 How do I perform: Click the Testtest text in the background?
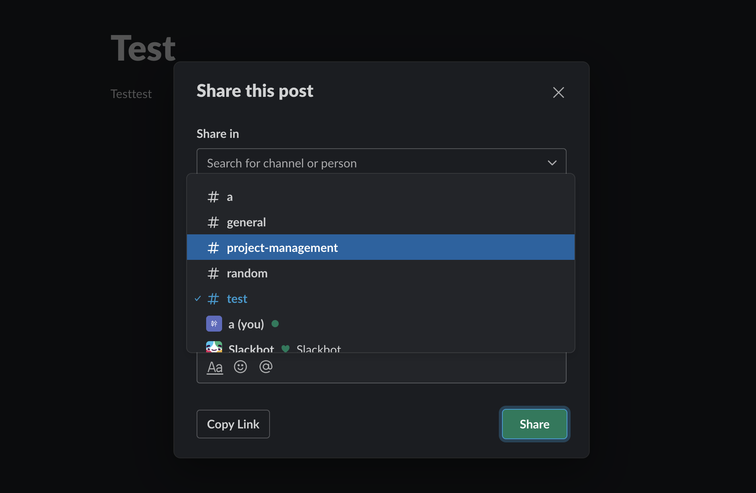click(131, 93)
